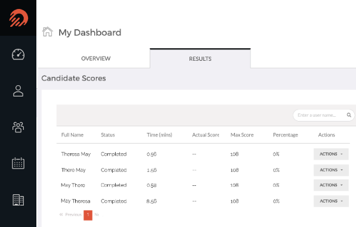Viewport: 356px width, 227px height.
Task: Click the orange app logo in sidebar
Action: point(18,18)
